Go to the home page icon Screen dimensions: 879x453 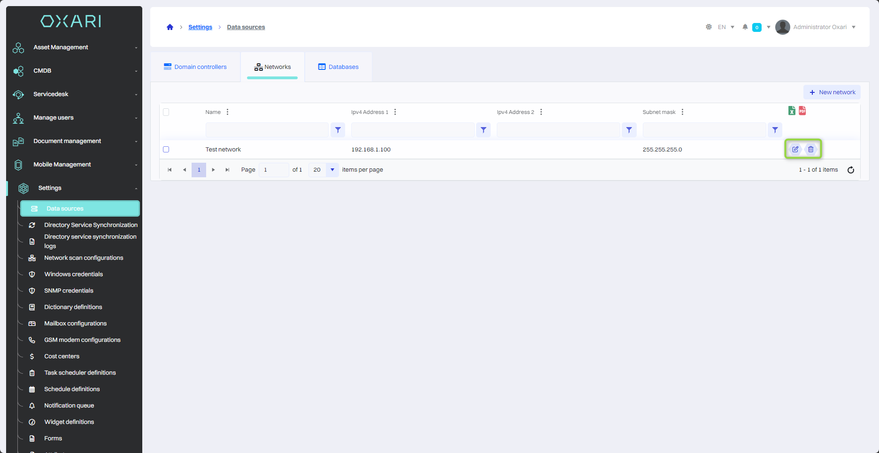pyautogui.click(x=170, y=27)
